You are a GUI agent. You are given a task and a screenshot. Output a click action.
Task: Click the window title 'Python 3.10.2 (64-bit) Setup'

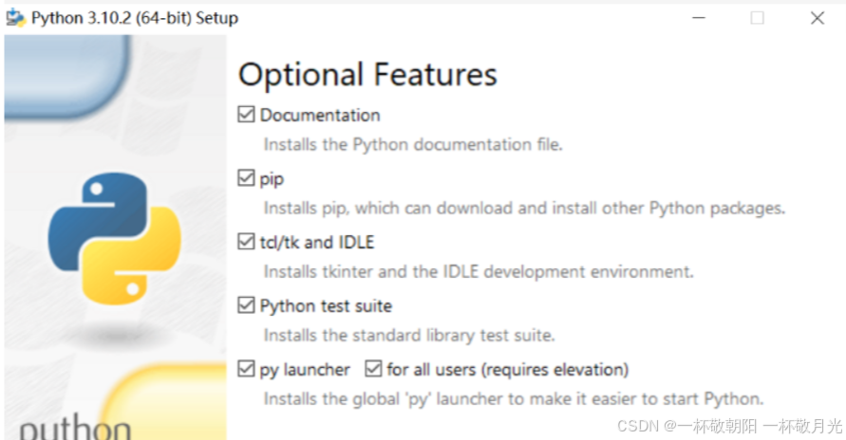click(x=134, y=18)
